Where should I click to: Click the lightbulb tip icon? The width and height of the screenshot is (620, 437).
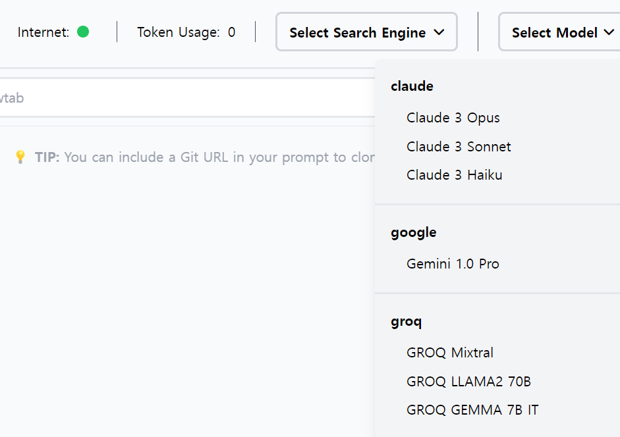(x=20, y=157)
